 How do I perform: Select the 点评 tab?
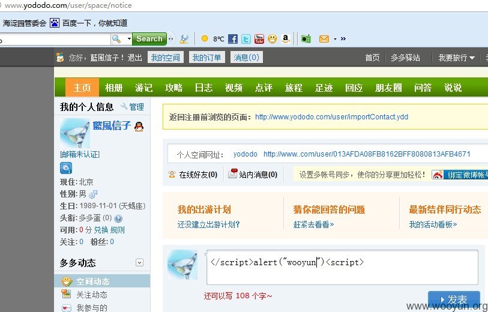click(264, 88)
